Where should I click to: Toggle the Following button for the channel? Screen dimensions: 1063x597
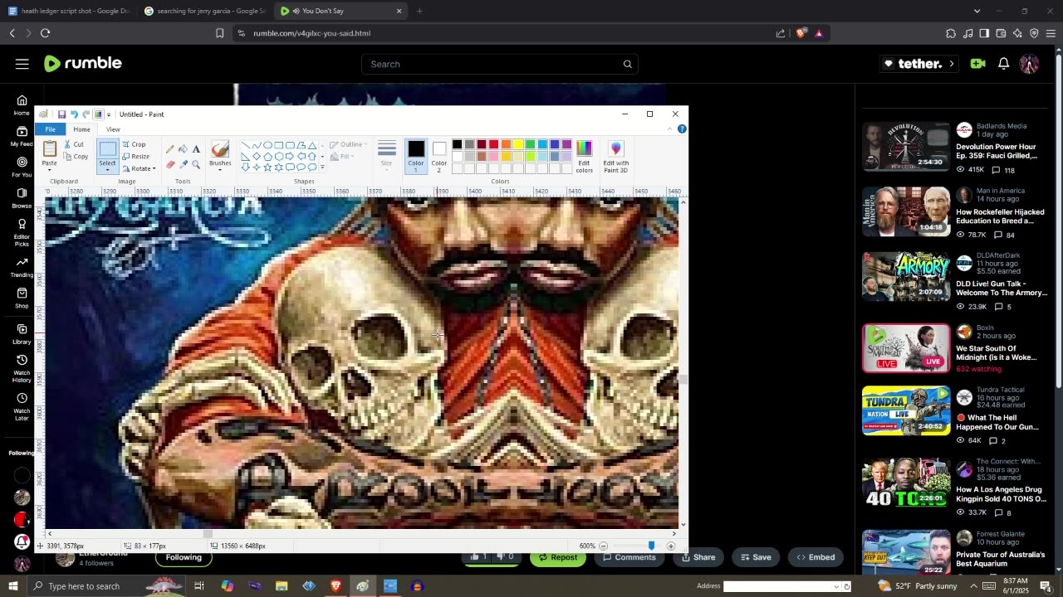click(x=184, y=557)
